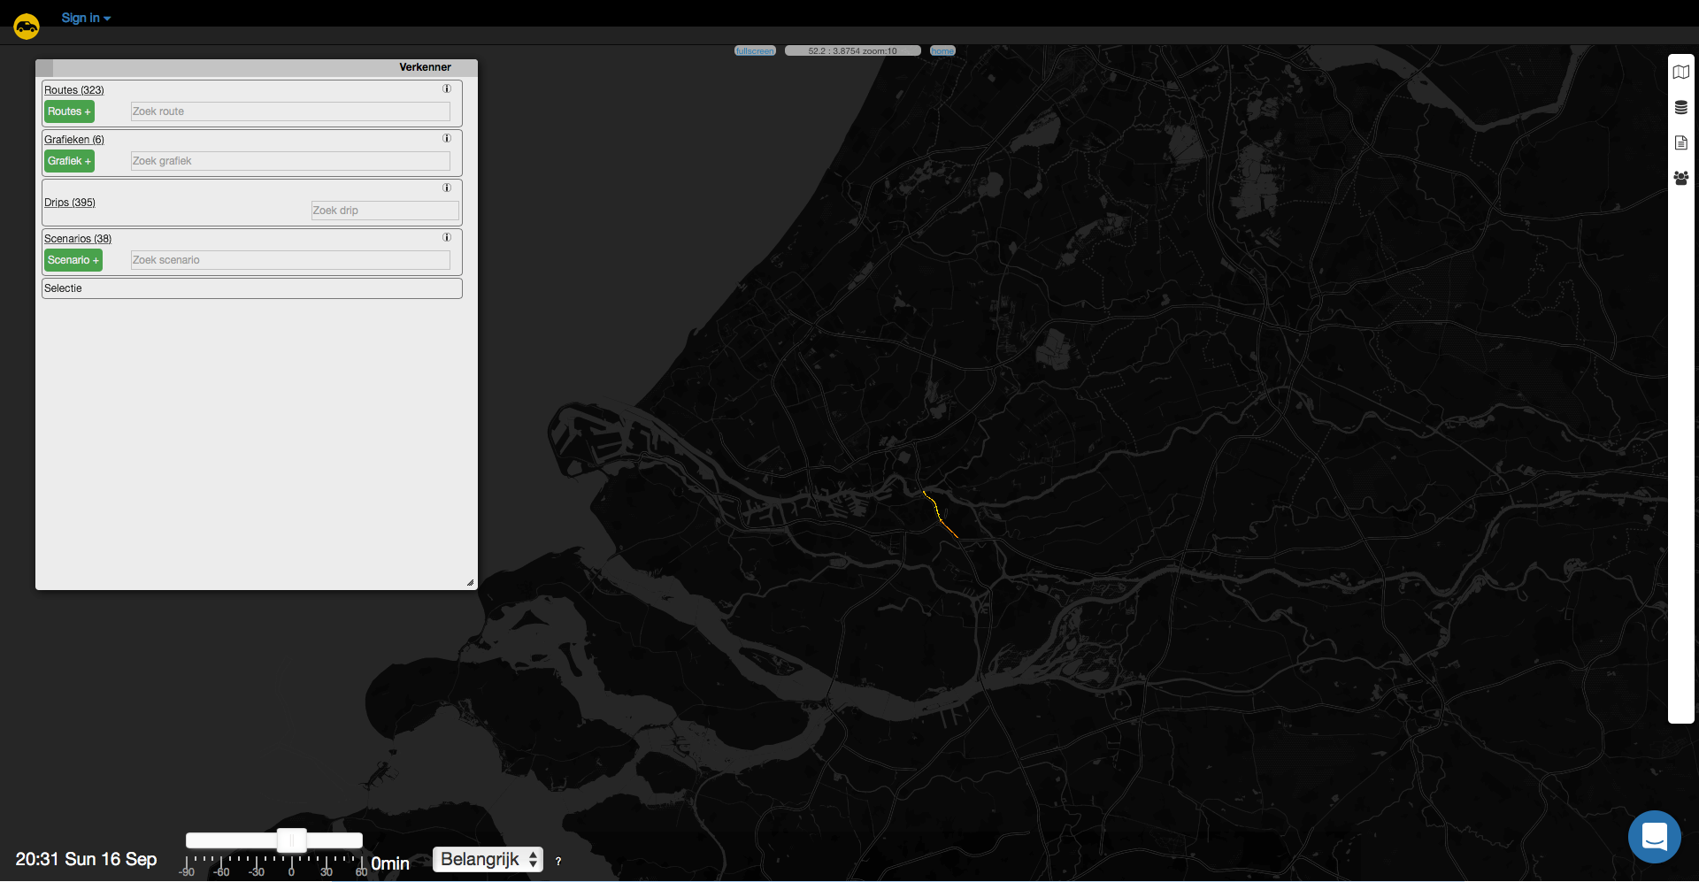The width and height of the screenshot is (1699, 882).
Task: Expand the Routes (323) list
Action: (74, 90)
